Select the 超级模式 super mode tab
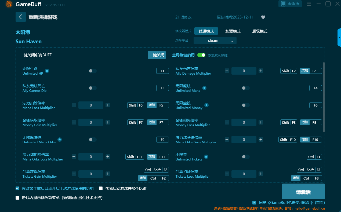This screenshot has width=341, height=212. [260, 31]
